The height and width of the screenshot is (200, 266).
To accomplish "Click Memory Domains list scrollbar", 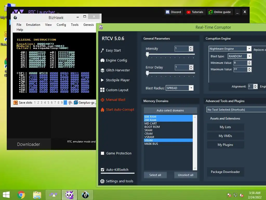I will tap(195, 142).
